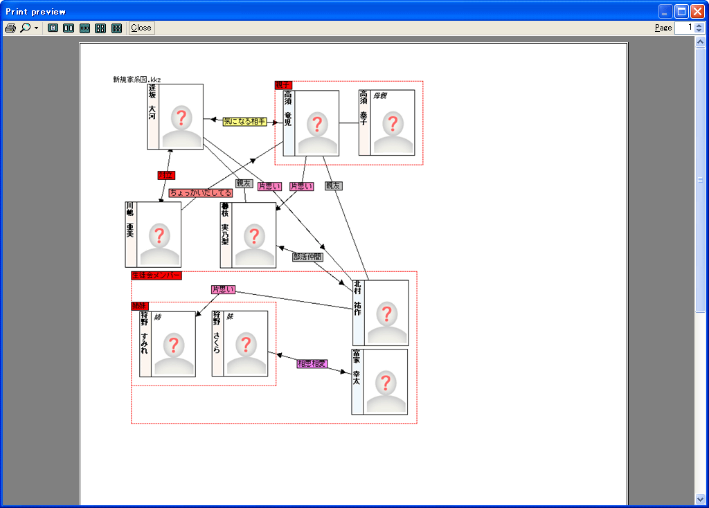Image resolution: width=709 pixels, height=508 pixels.
Task: Click the file name 新規家系図.kkz text
Action: click(137, 80)
